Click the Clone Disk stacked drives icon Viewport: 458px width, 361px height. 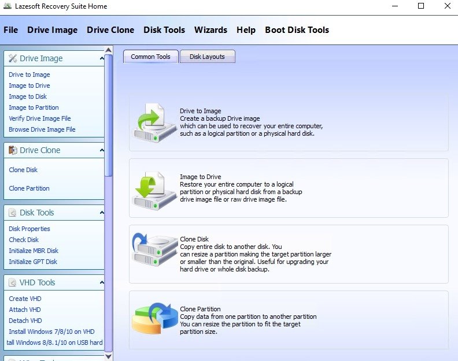(x=154, y=249)
